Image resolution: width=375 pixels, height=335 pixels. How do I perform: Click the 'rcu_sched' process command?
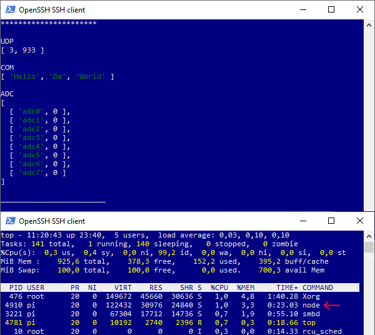tap(322, 331)
